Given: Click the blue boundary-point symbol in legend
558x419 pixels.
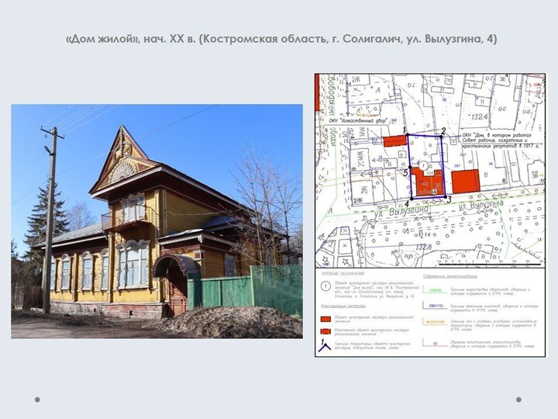Looking at the screenshot, I should tap(324, 345).
